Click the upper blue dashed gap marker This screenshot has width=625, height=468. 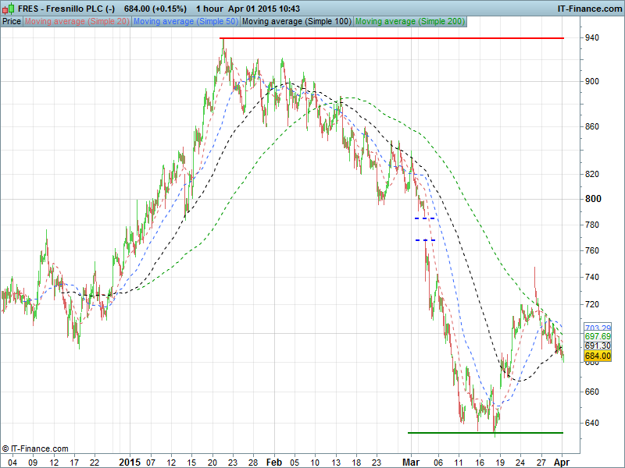click(x=424, y=218)
